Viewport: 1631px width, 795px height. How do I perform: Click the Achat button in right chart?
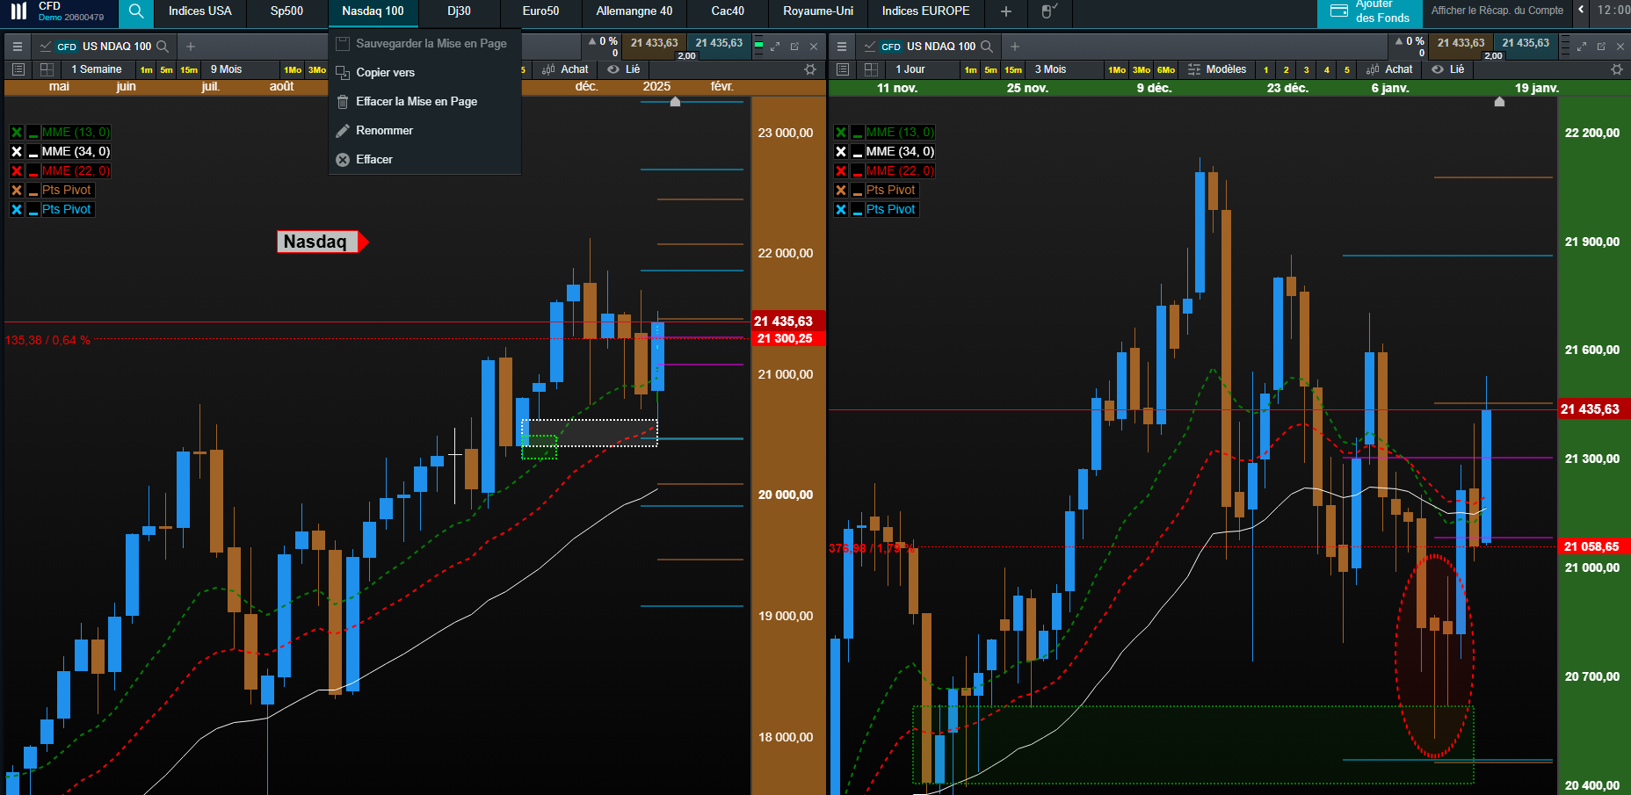(1389, 69)
